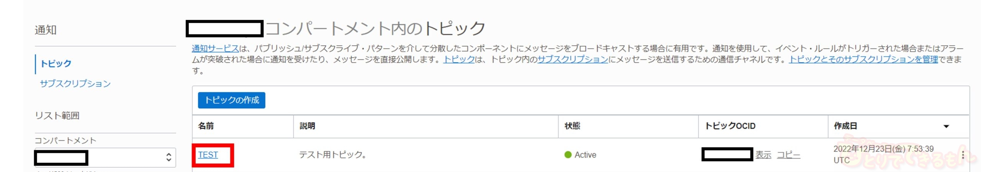Click the トピックOCID column header
The image size is (981, 172).
[730, 126]
